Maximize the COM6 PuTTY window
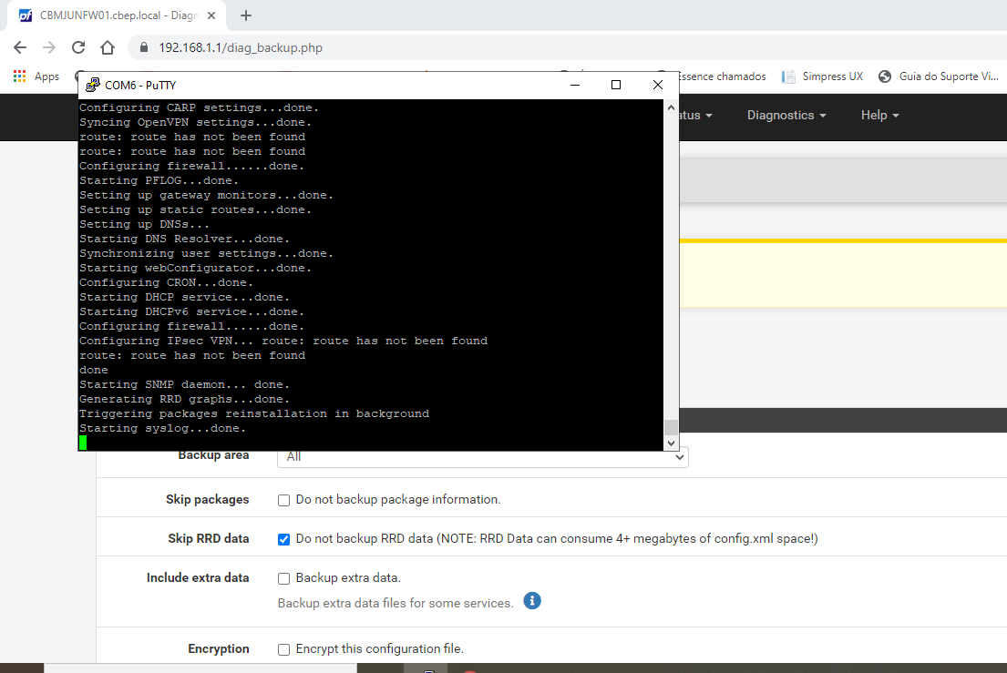 616,85
